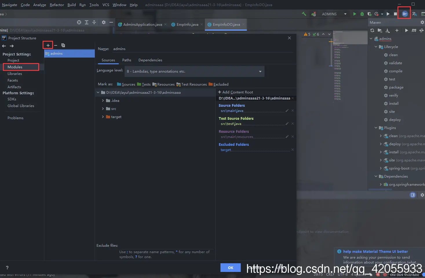Expand all in the project tool window

87,22
